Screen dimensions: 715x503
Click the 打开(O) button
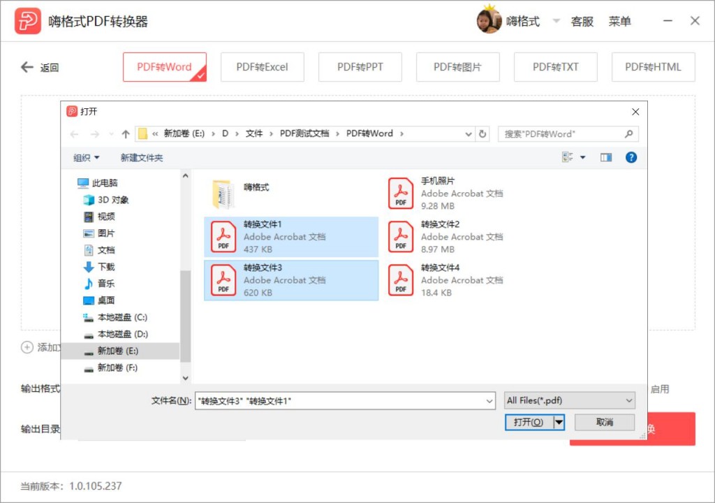(529, 422)
